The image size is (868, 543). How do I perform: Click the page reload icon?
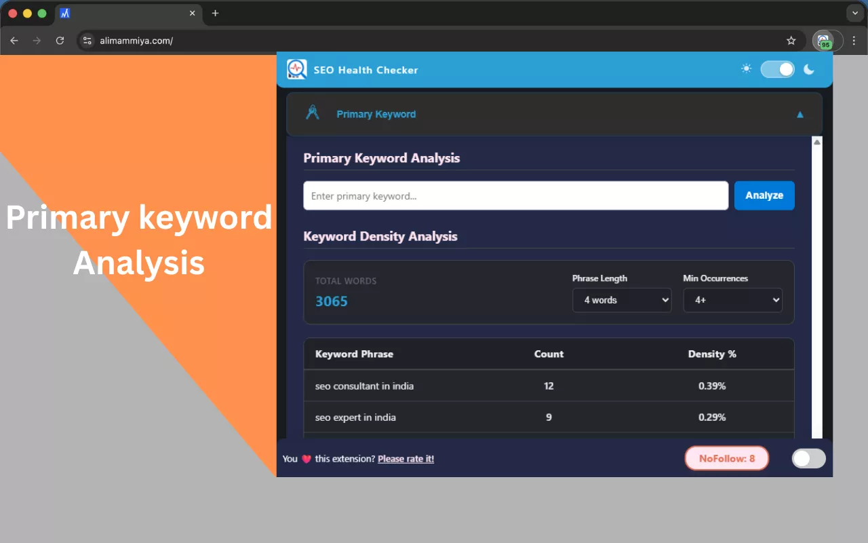coord(60,40)
